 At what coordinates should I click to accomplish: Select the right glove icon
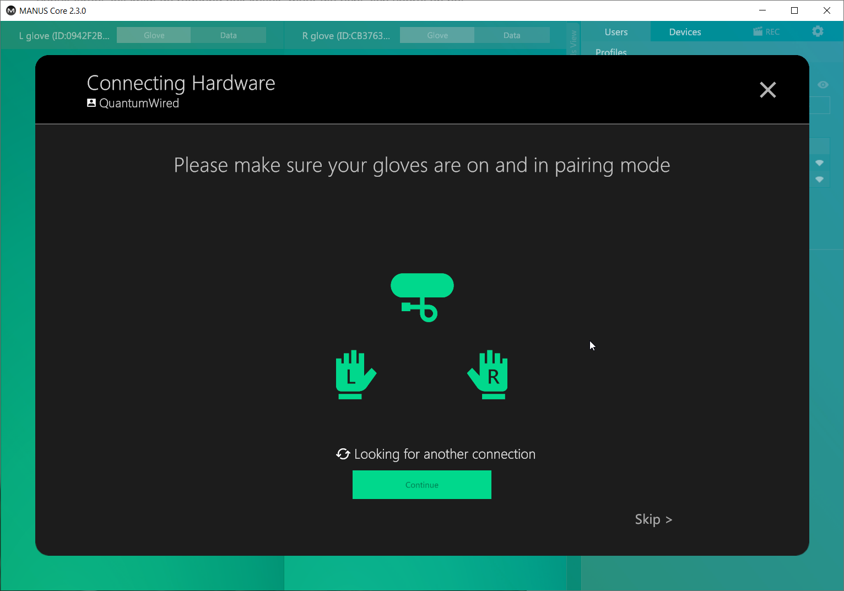point(488,375)
